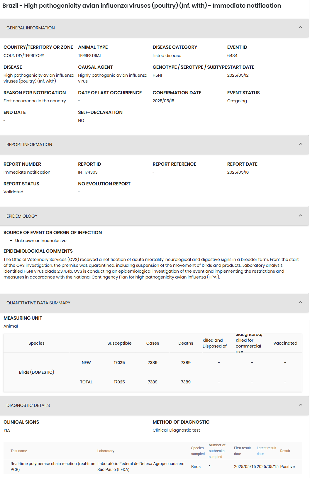Collapse the Quantitative Data Summary chevron

coord(300,302)
